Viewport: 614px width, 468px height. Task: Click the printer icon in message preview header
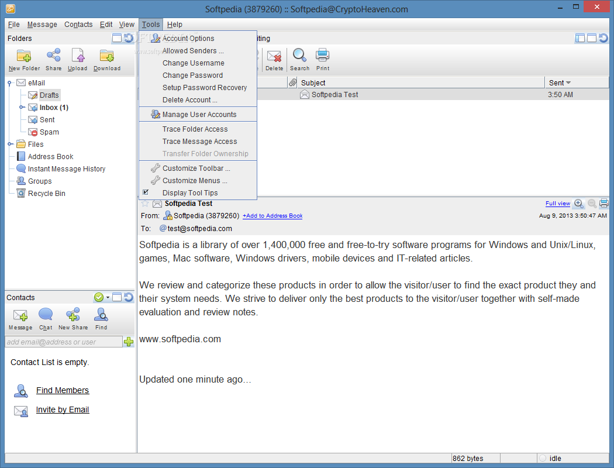[604, 203]
